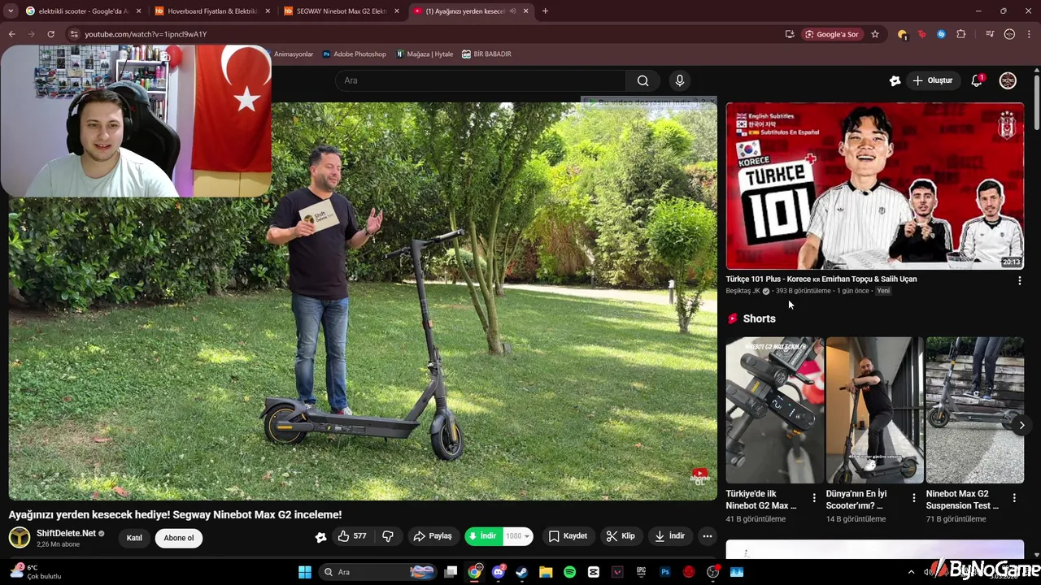
Task: Open the Adobe Photoshop bookmark
Action: click(x=354, y=54)
